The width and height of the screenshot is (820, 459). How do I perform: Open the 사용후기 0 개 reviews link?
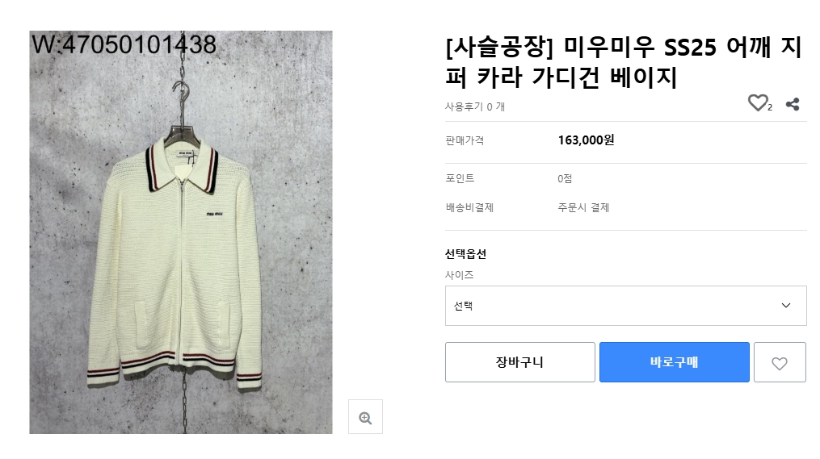coord(474,106)
